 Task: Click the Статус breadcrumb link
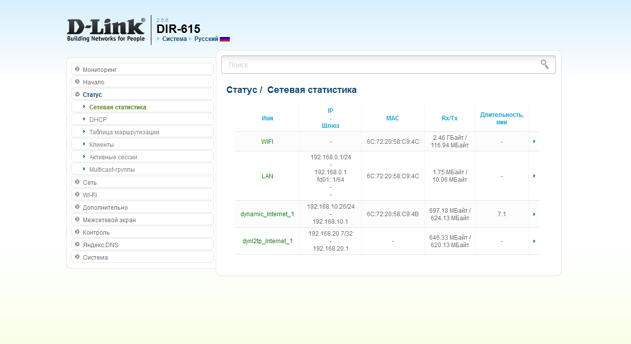(242, 90)
